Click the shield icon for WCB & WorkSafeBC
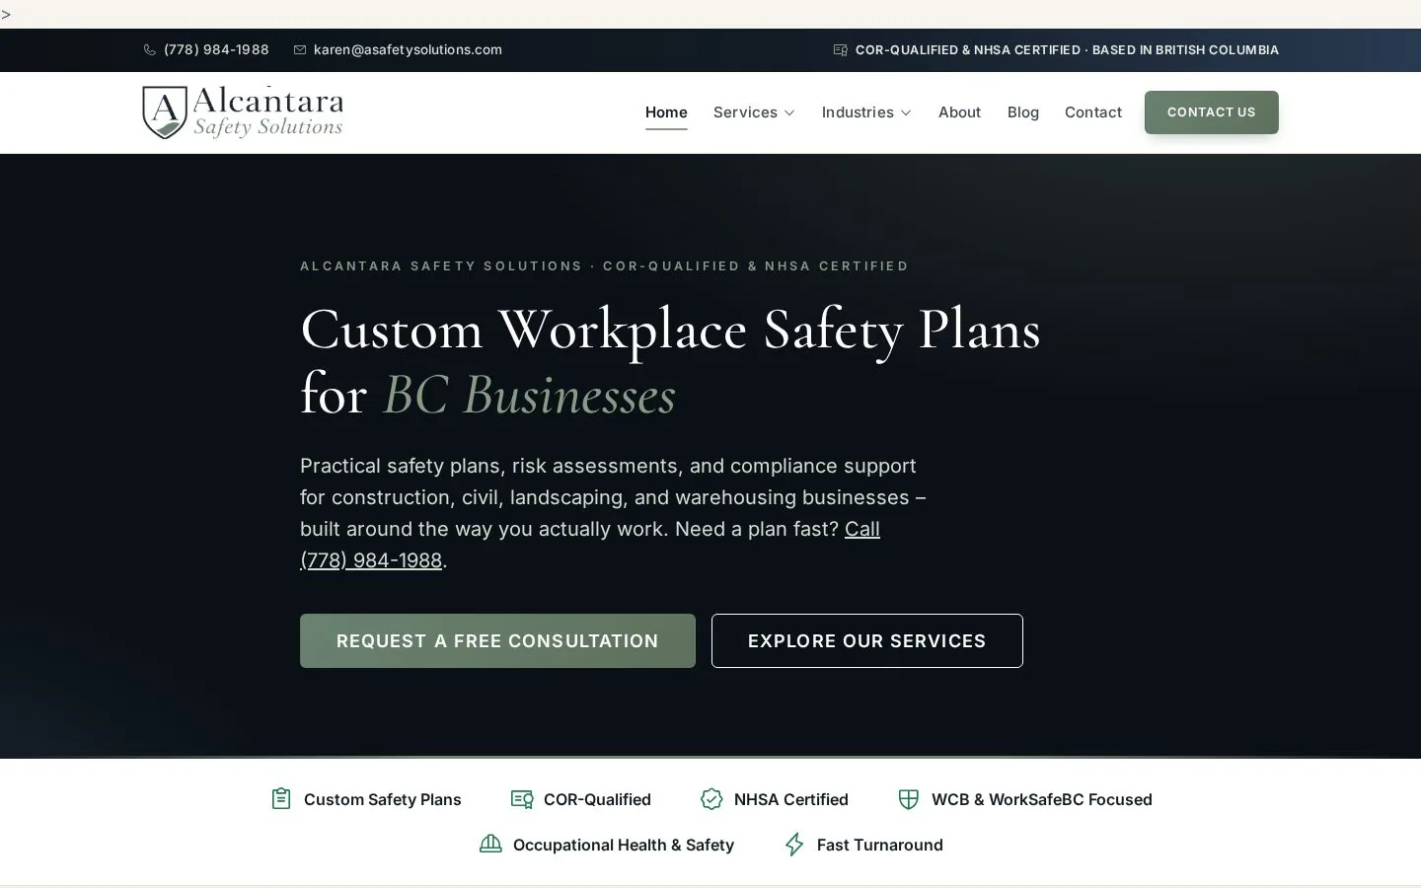This screenshot has width=1421, height=888. 909,799
